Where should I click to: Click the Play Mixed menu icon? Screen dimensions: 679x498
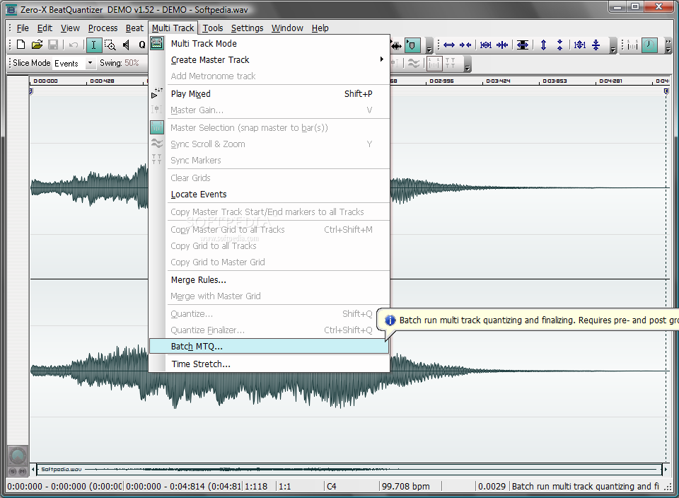click(x=157, y=93)
